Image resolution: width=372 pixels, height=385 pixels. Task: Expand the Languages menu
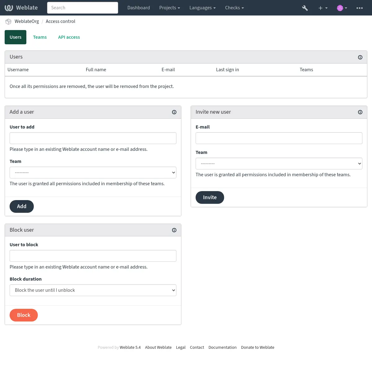[202, 8]
